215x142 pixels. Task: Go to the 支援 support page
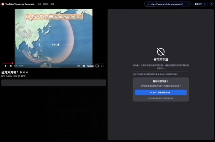coord(52,4)
